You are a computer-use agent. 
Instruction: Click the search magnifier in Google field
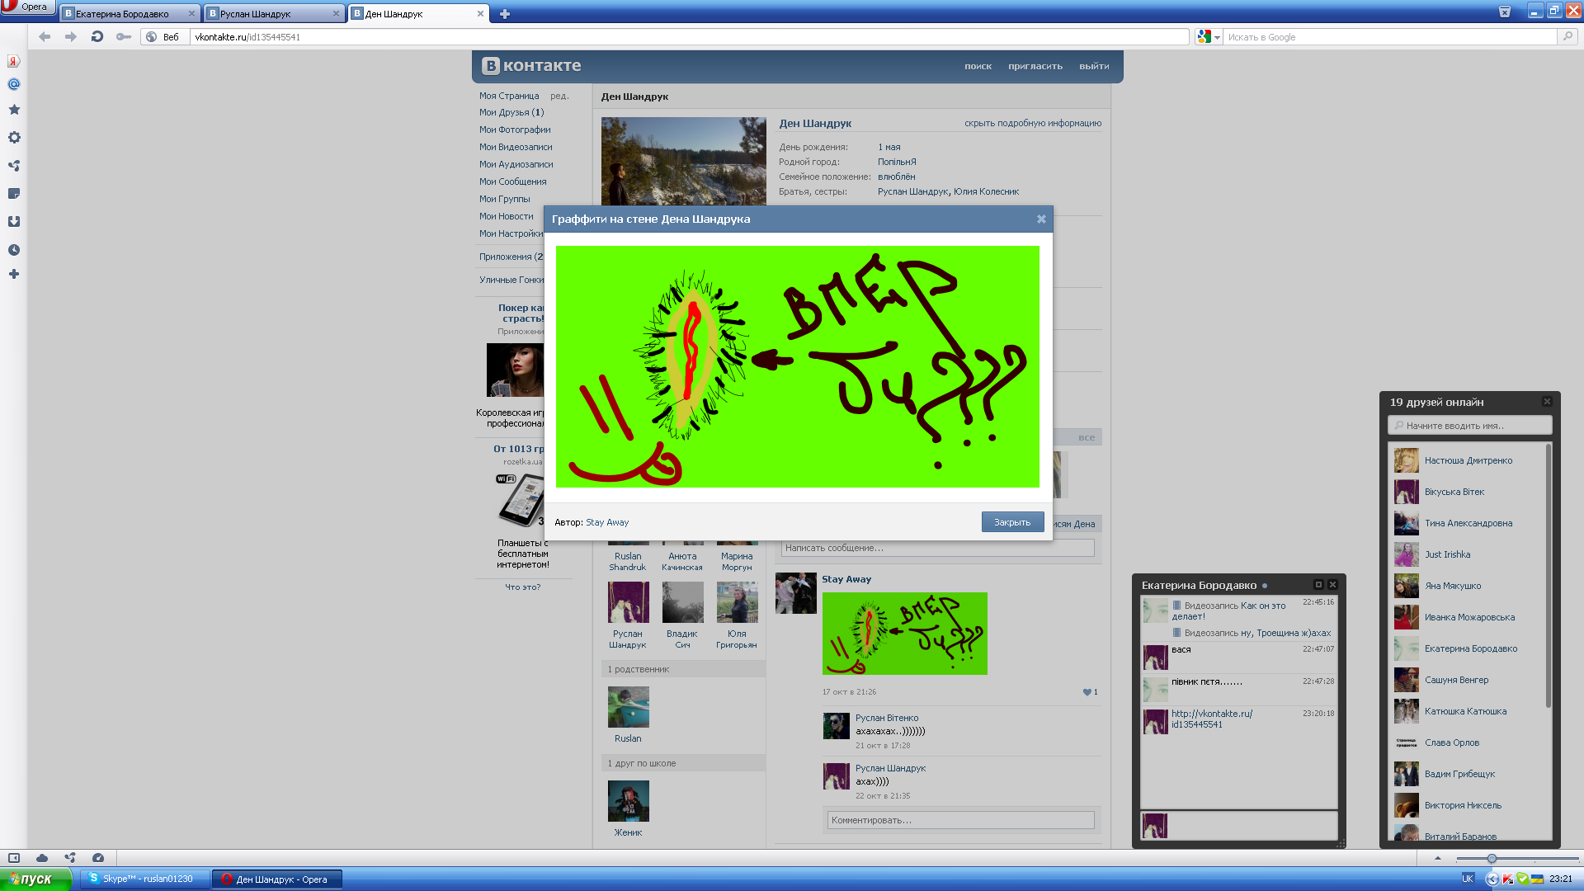1567,36
